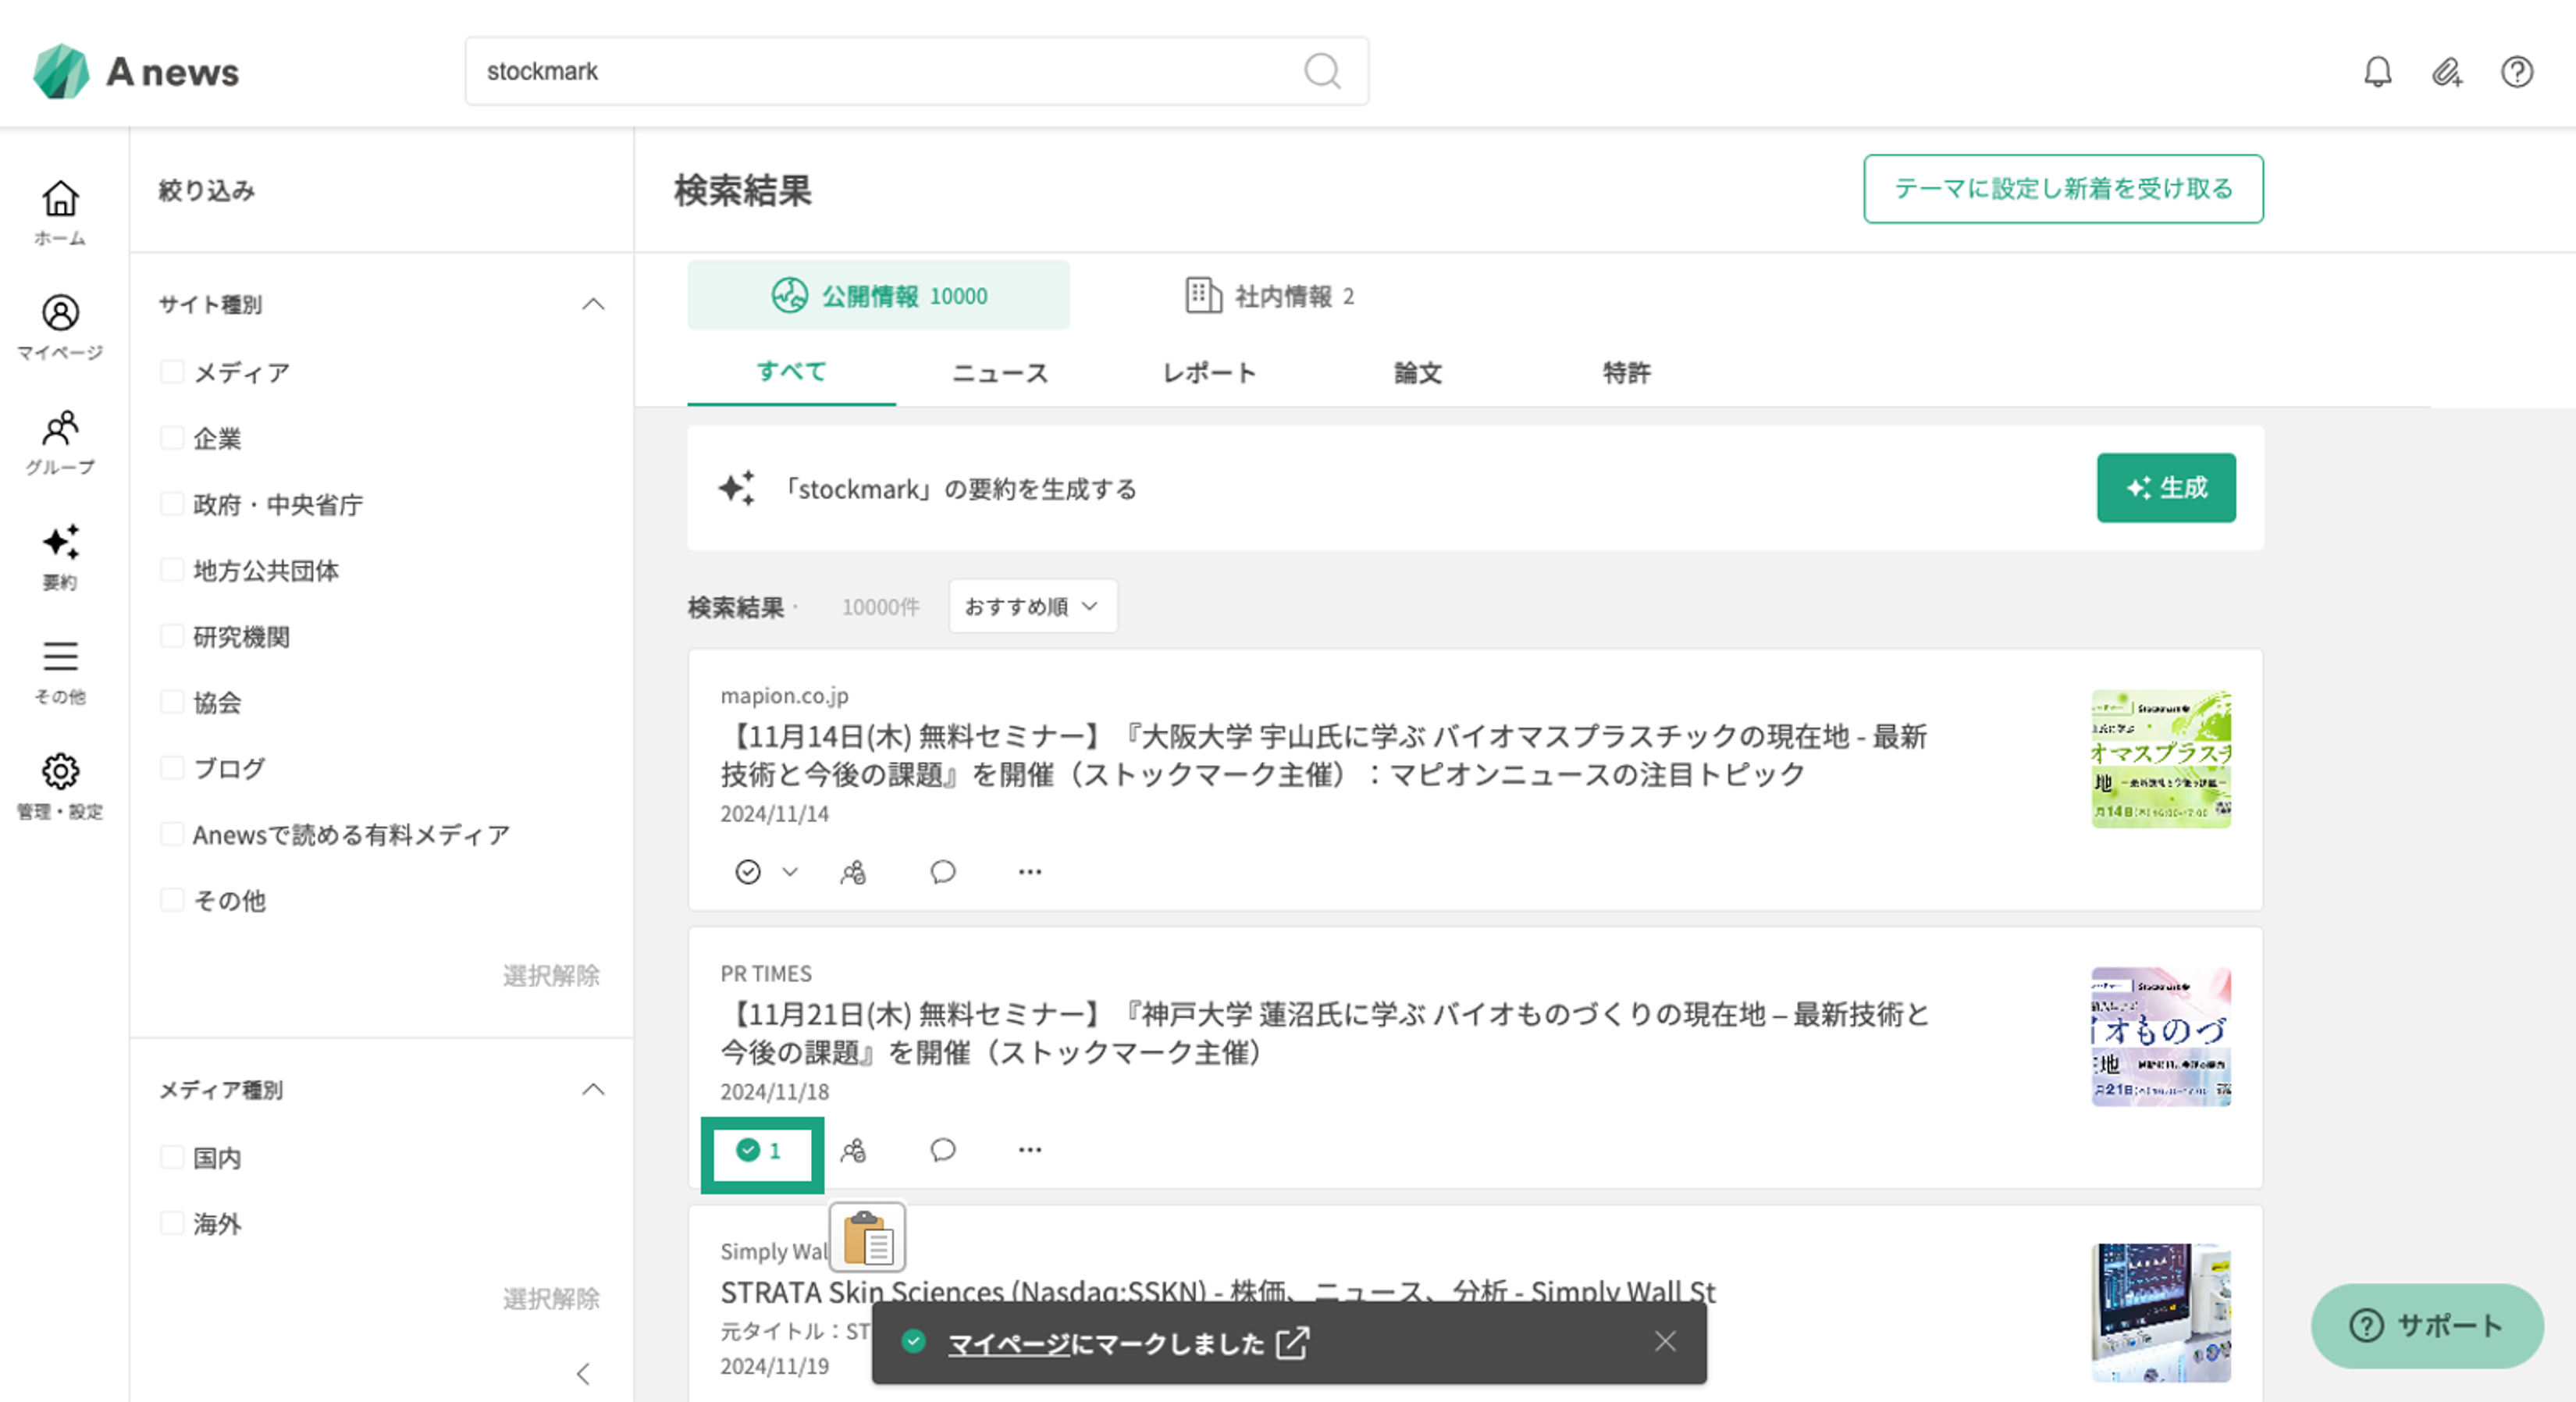Switch to the ニュース tab

(x=999, y=373)
